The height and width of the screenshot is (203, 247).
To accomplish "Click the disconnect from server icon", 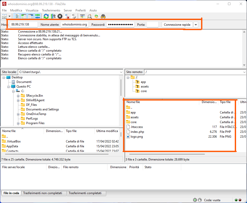I will tap(67, 16).
